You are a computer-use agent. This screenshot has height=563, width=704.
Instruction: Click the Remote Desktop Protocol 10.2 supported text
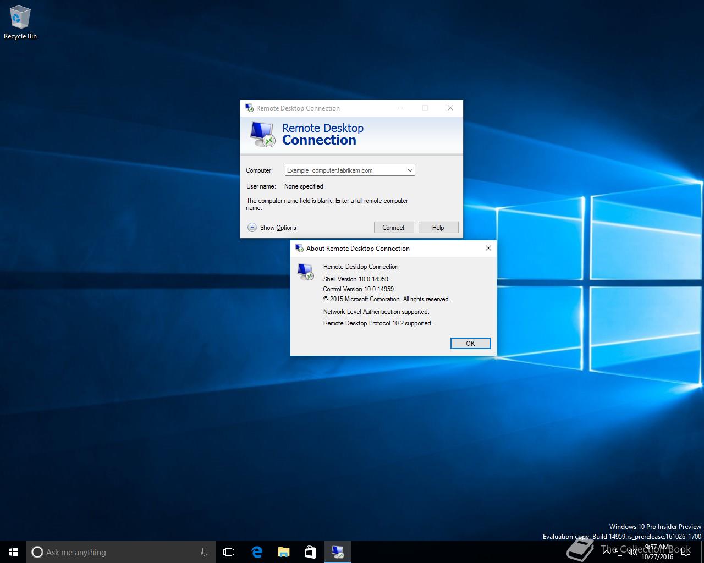[378, 323]
